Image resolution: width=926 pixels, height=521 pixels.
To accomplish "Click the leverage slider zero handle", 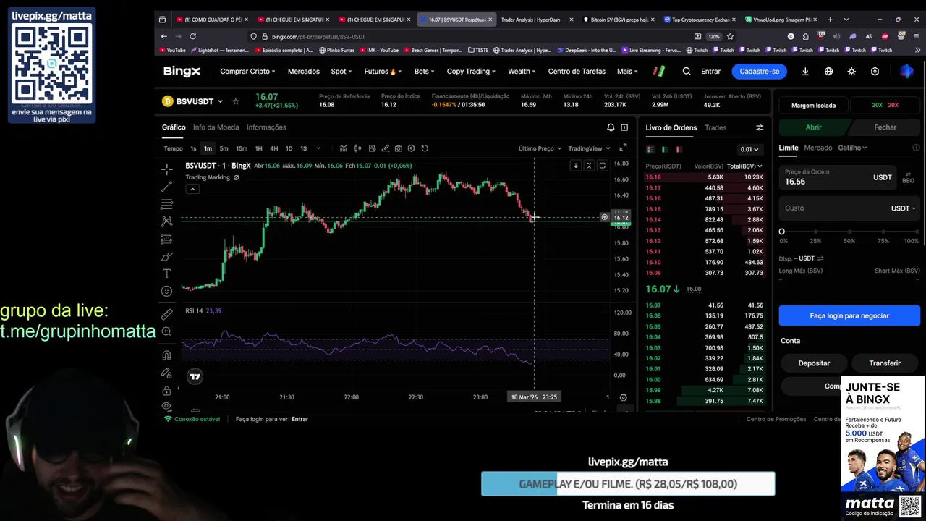I will (781, 232).
